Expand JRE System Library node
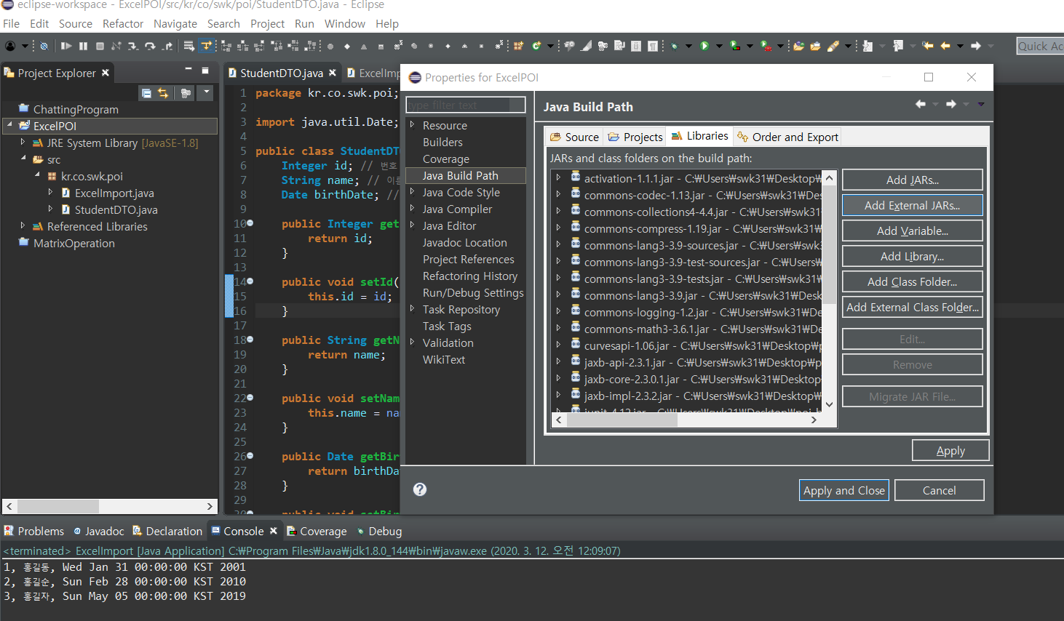Screen dimensions: 1064x621 pos(23,143)
